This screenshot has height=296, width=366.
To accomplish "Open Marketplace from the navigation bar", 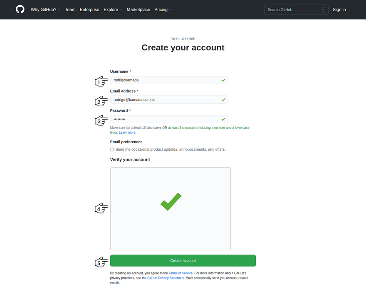I will click(138, 10).
